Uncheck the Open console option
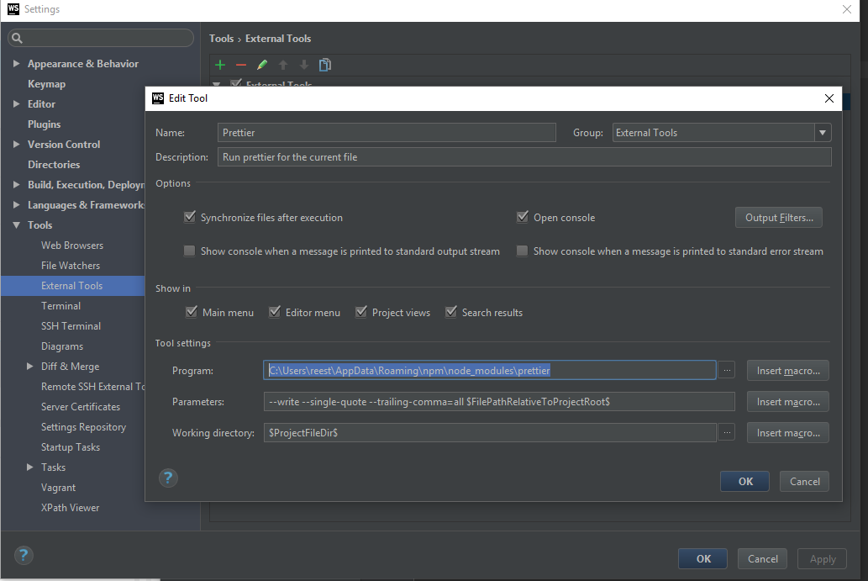This screenshot has width=868, height=581. click(x=522, y=217)
